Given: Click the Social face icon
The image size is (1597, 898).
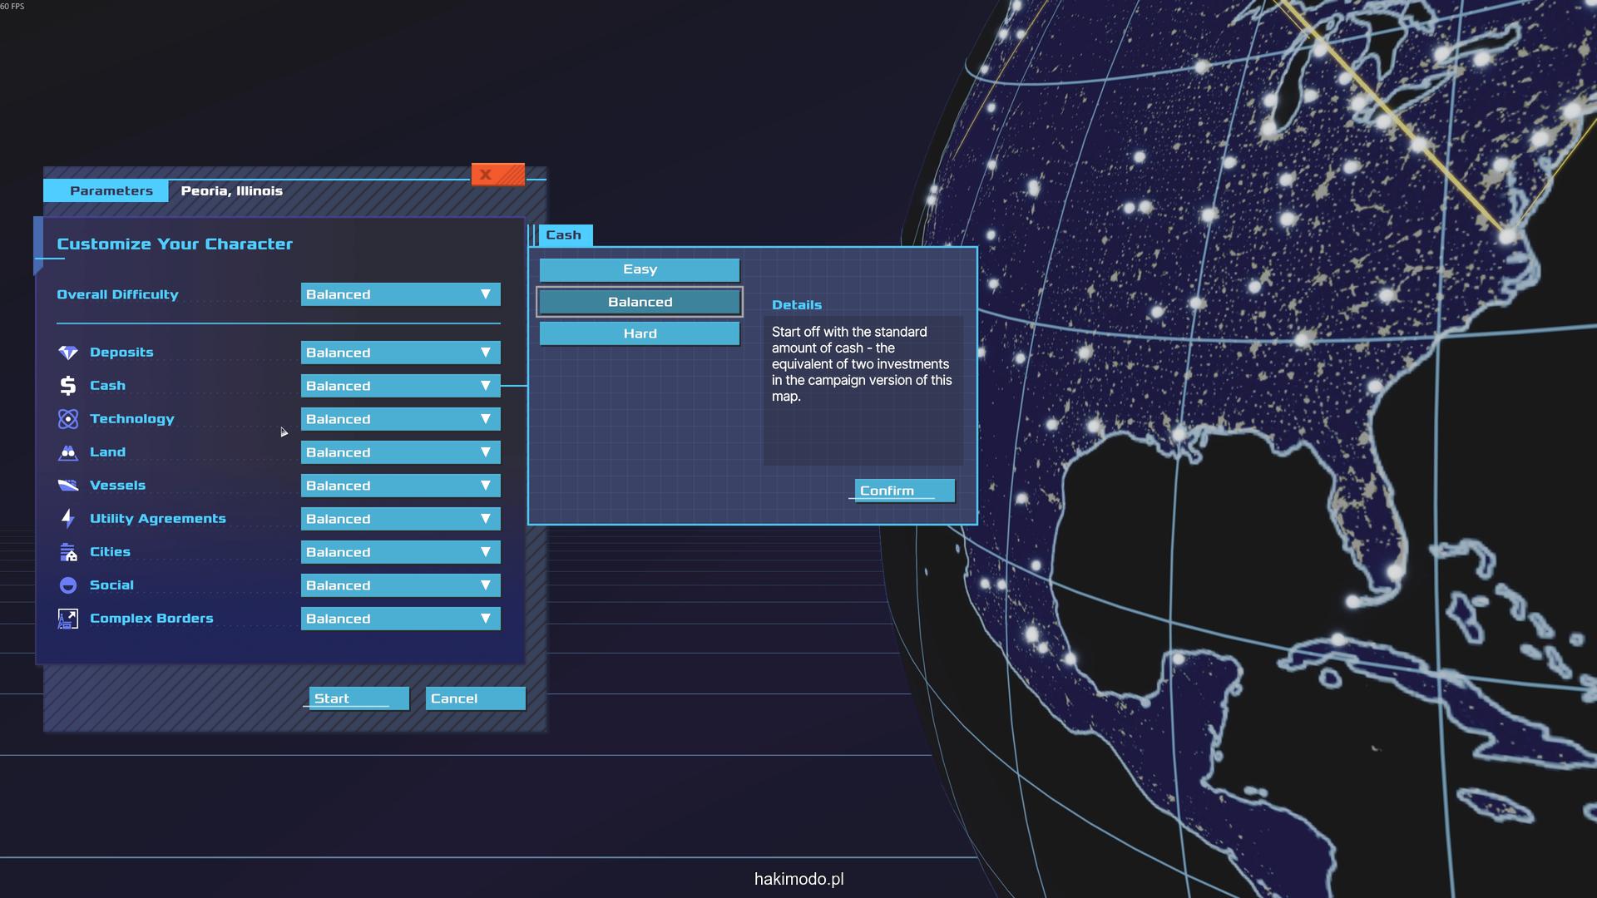Looking at the screenshot, I should (x=68, y=585).
